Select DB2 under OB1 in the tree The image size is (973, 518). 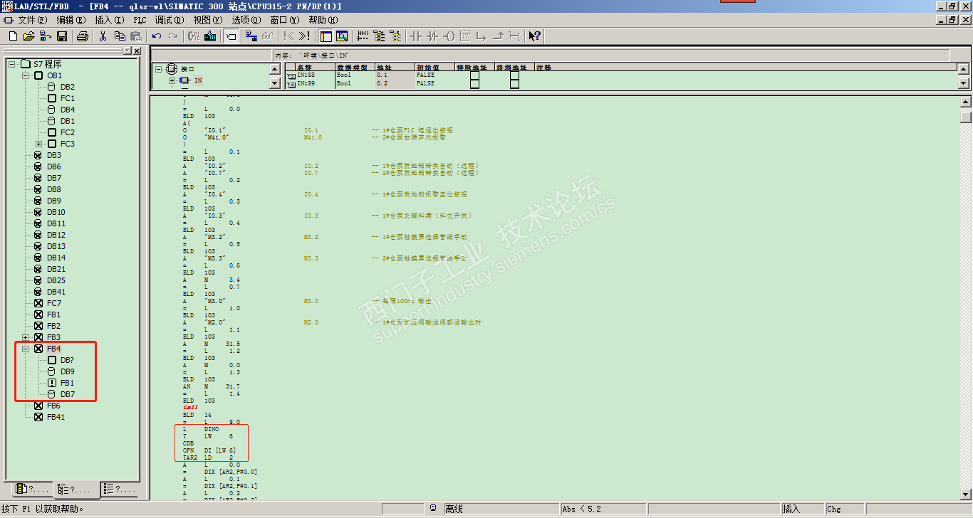68,87
